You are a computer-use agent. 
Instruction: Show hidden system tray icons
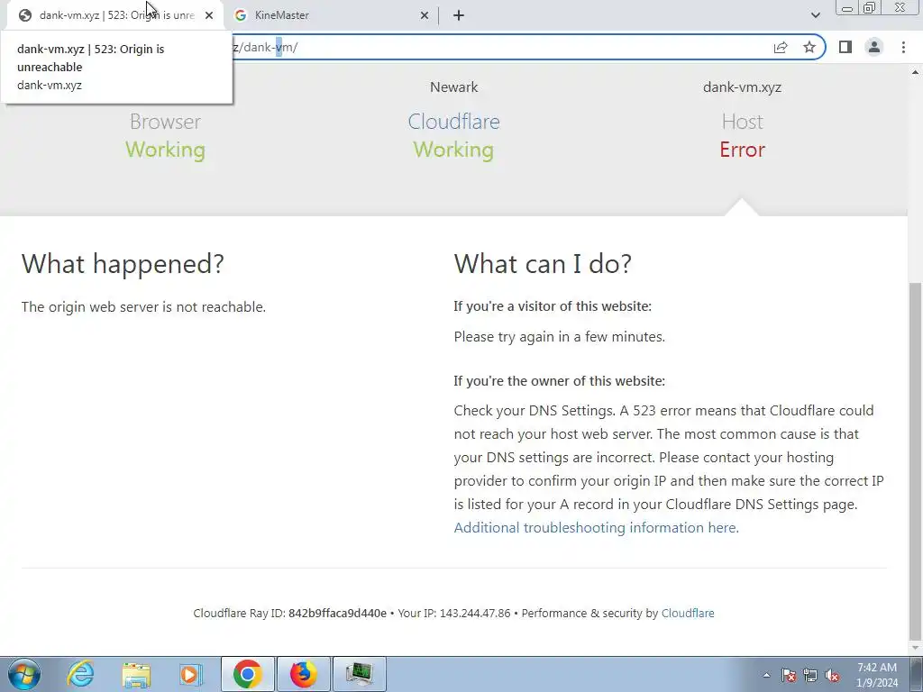pyautogui.click(x=766, y=675)
